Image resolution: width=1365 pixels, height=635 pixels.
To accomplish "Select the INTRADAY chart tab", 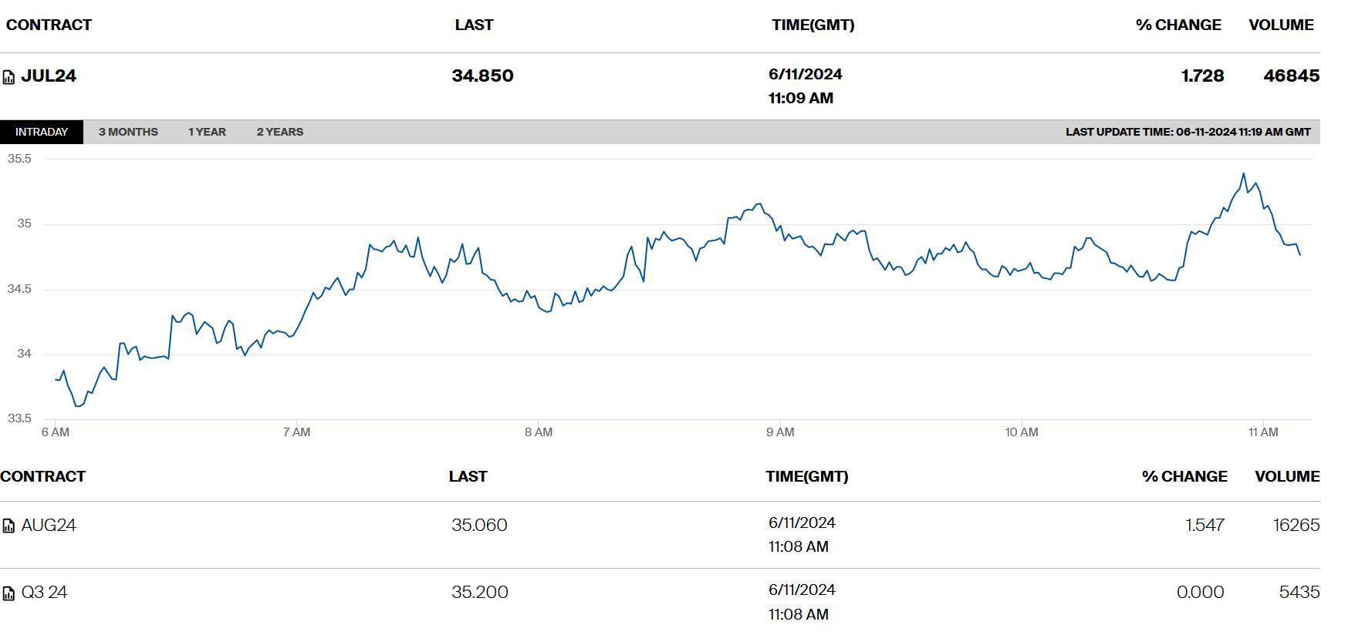I will click(x=42, y=132).
